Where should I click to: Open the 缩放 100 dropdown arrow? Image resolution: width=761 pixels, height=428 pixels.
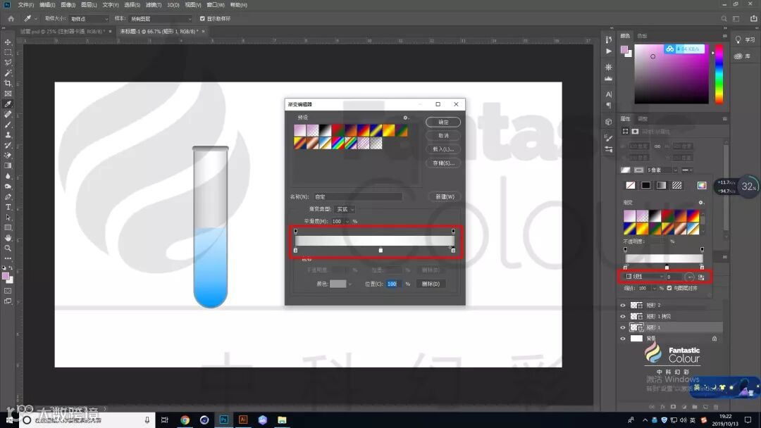coord(654,288)
